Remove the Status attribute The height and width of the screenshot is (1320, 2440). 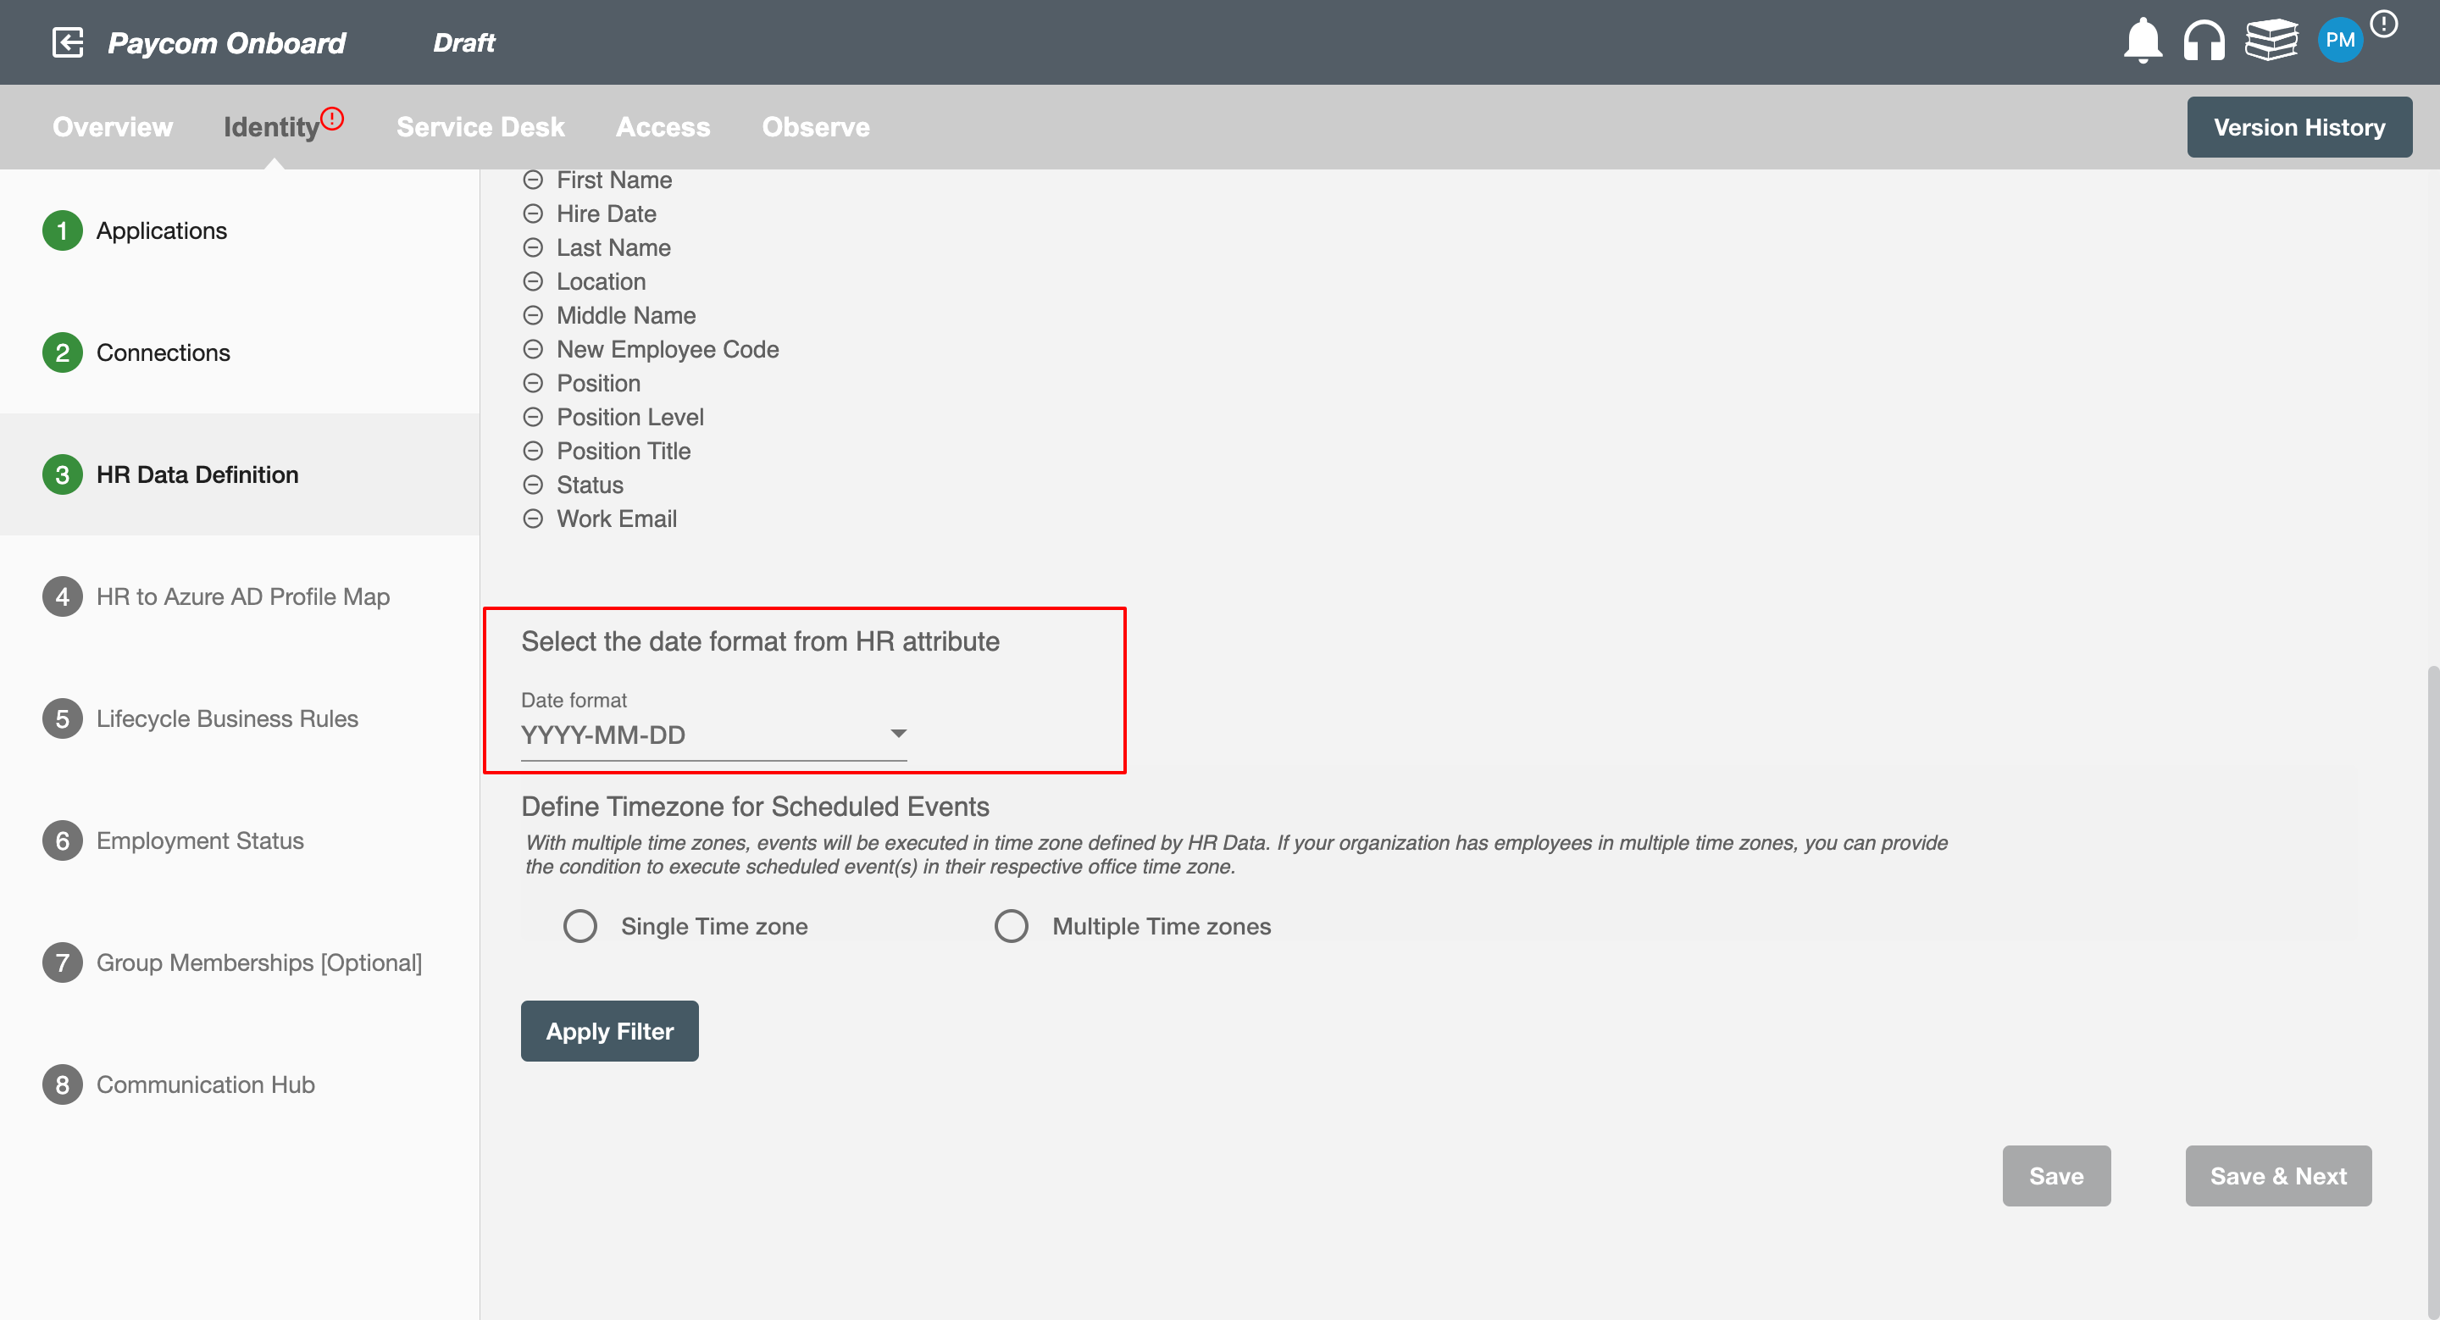coord(533,485)
